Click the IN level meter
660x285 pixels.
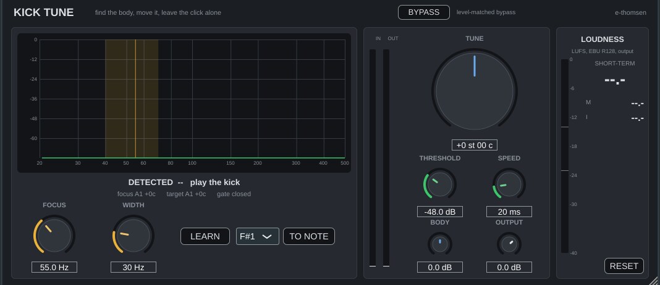[373, 158]
